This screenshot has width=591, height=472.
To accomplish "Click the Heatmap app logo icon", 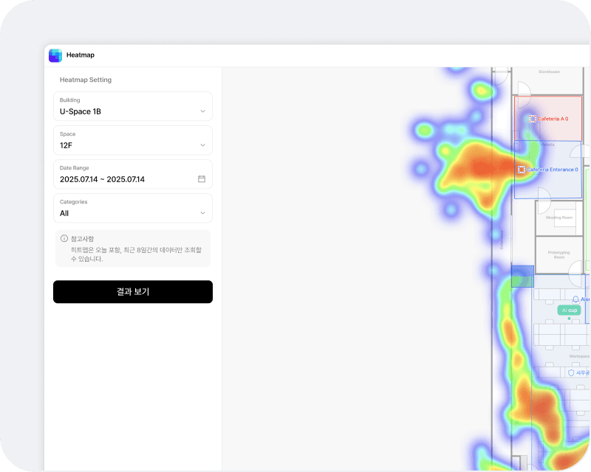I will [55, 55].
